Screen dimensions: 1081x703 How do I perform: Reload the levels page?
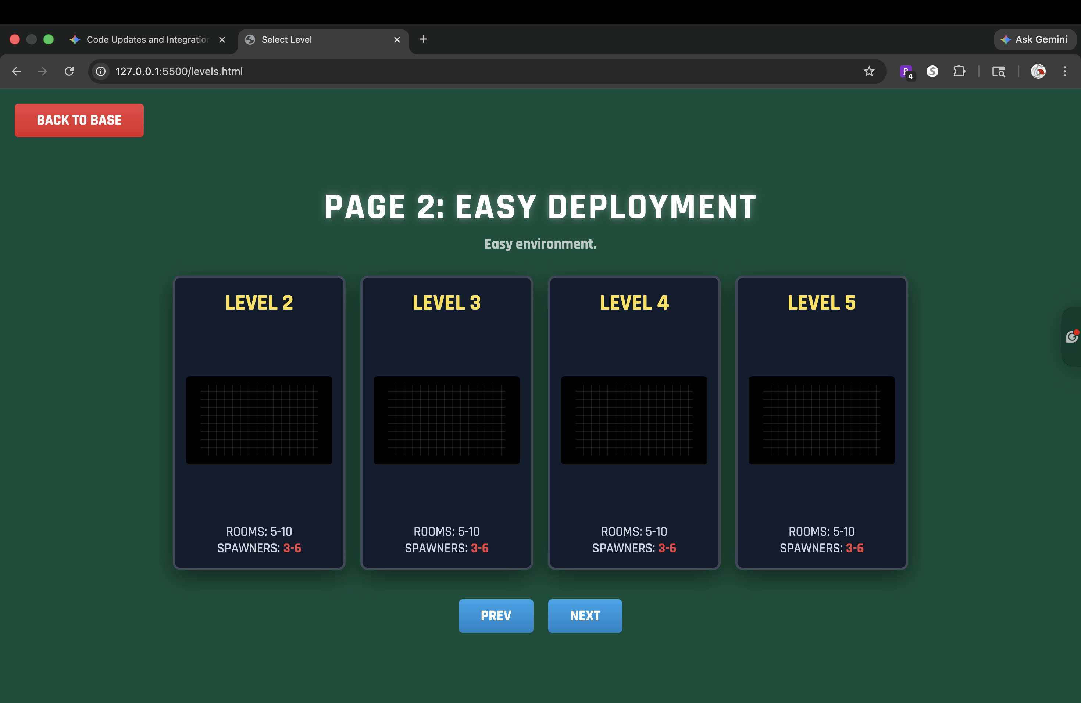click(x=69, y=71)
